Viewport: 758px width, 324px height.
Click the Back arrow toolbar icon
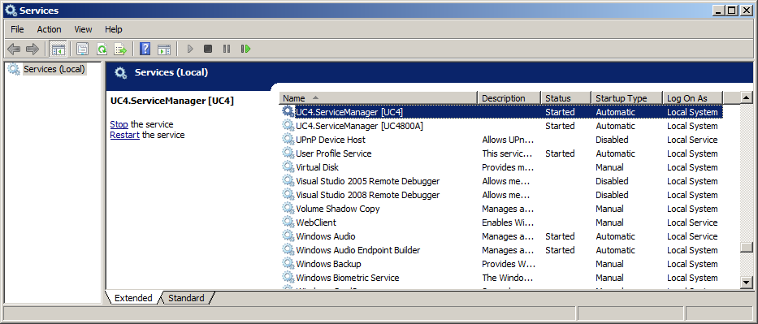tap(14, 49)
